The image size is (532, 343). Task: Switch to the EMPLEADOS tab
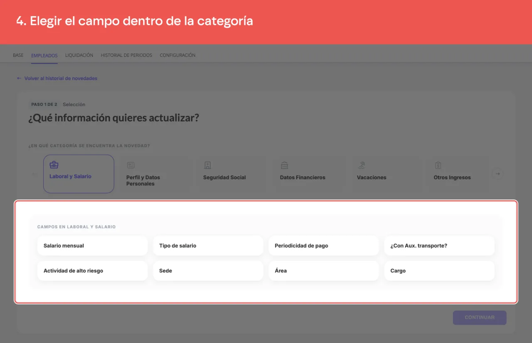44,56
